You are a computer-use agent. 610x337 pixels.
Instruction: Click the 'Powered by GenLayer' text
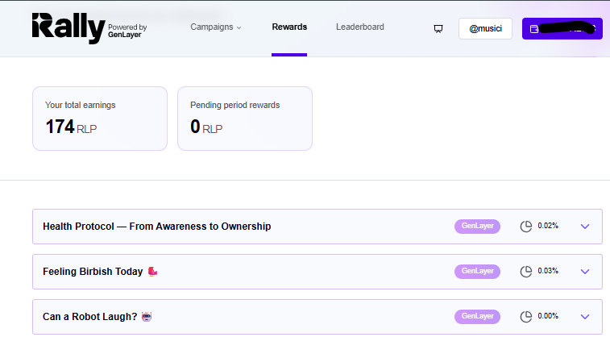point(127,31)
